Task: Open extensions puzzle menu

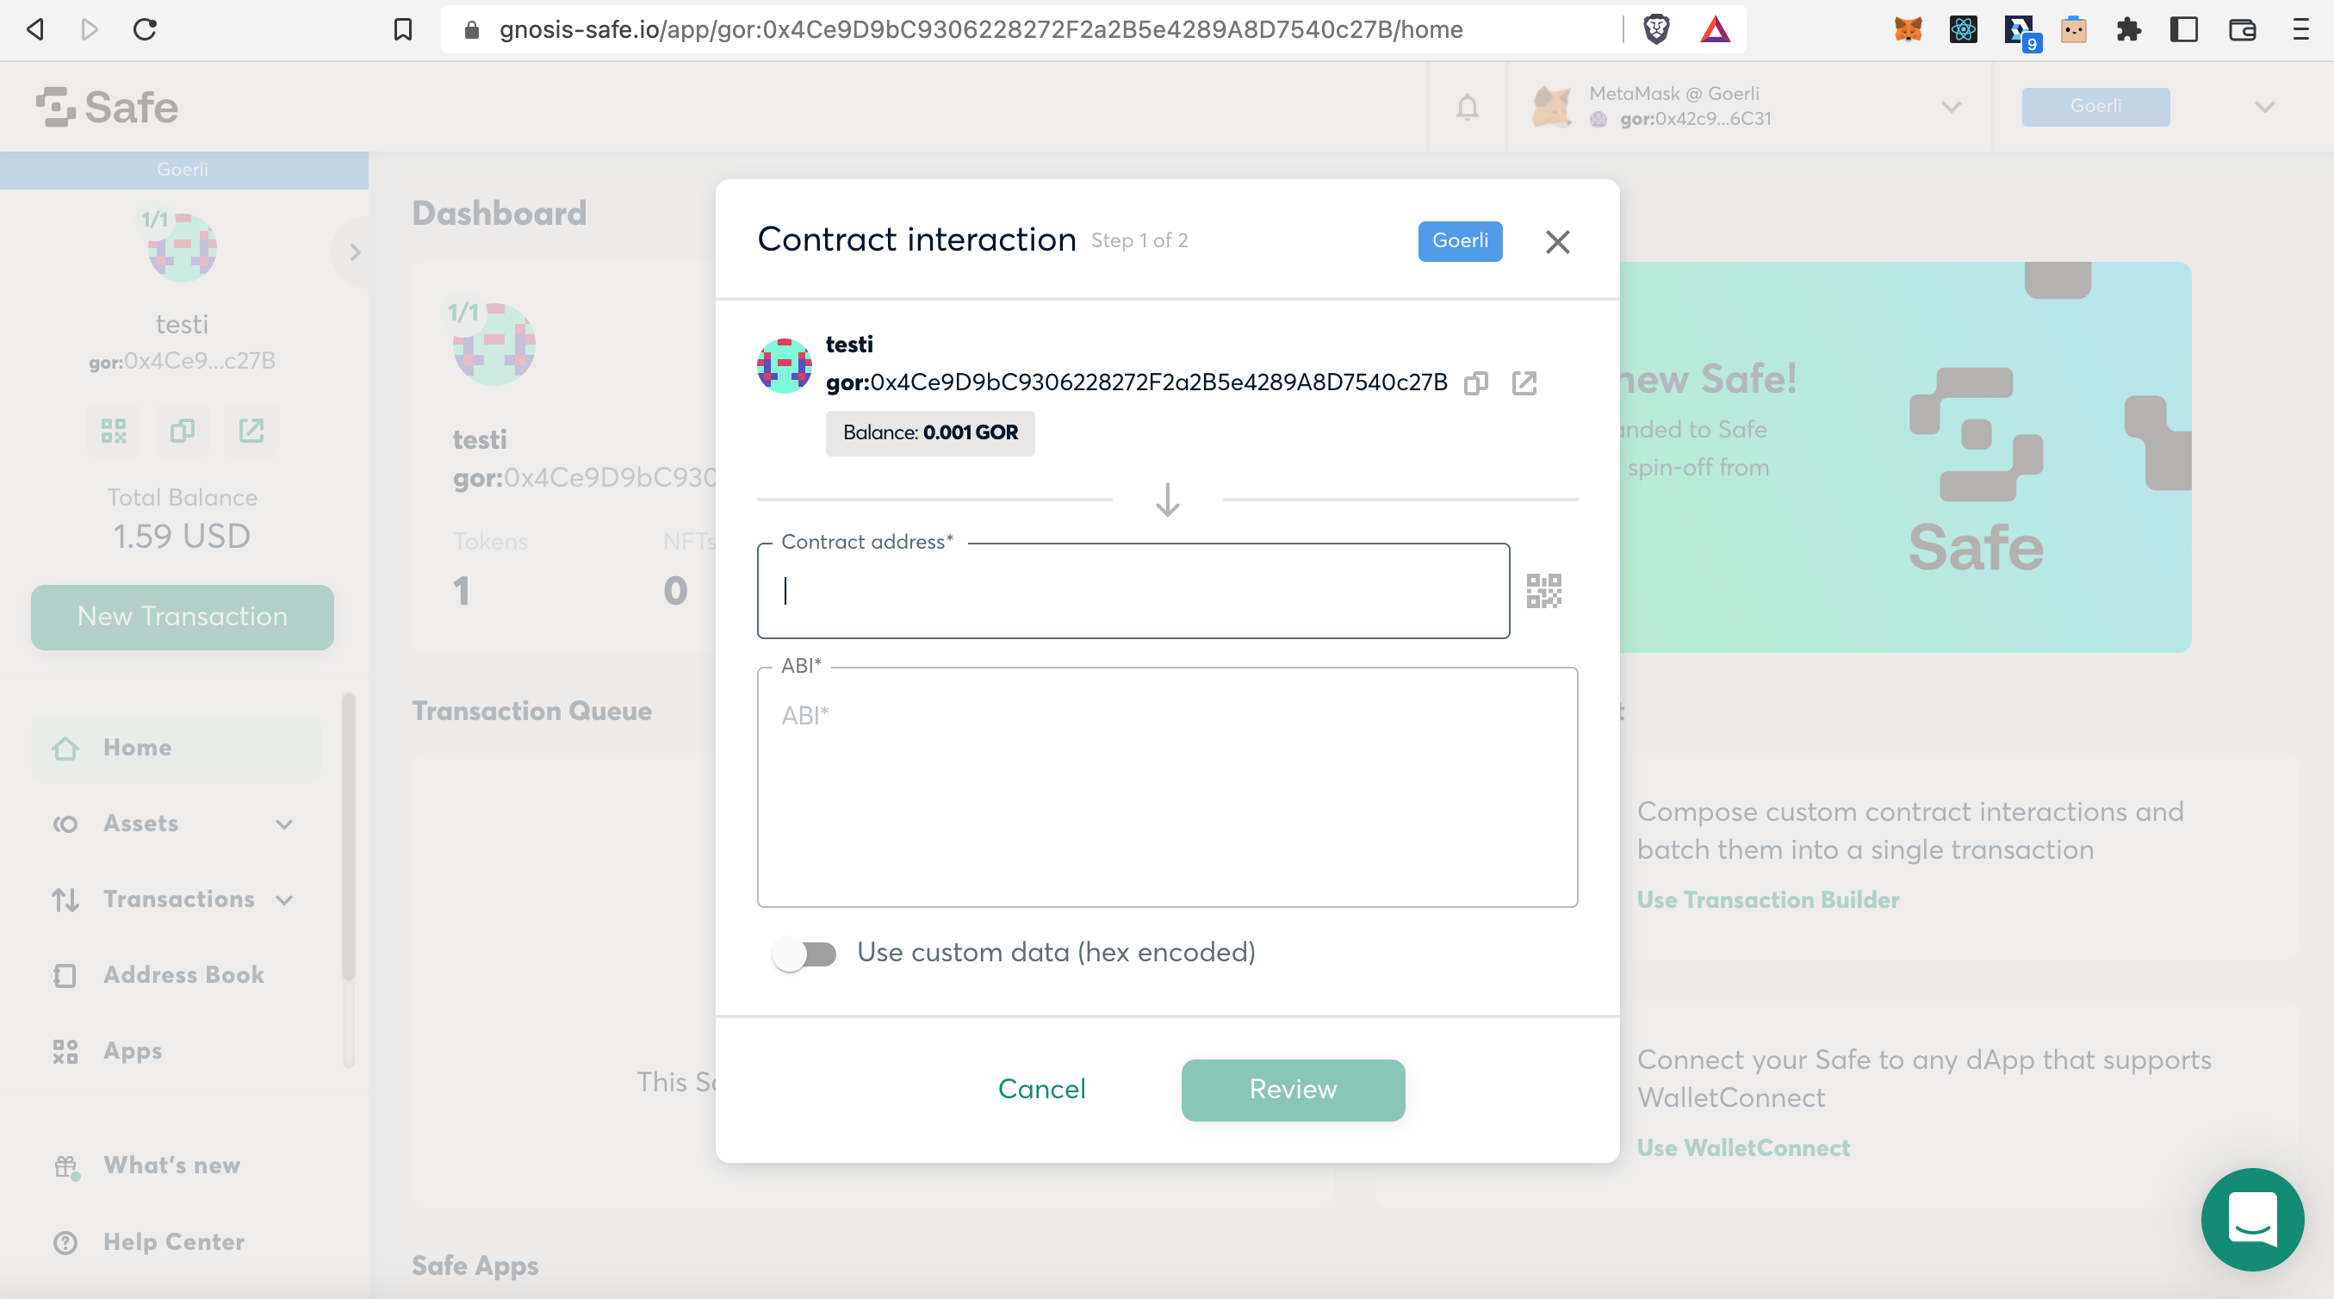Action: (x=2129, y=30)
